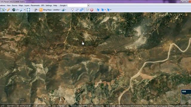The image size is (191, 107).
Task: Open the Maps menu
Action: pyautogui.click(x=21, y=5)
